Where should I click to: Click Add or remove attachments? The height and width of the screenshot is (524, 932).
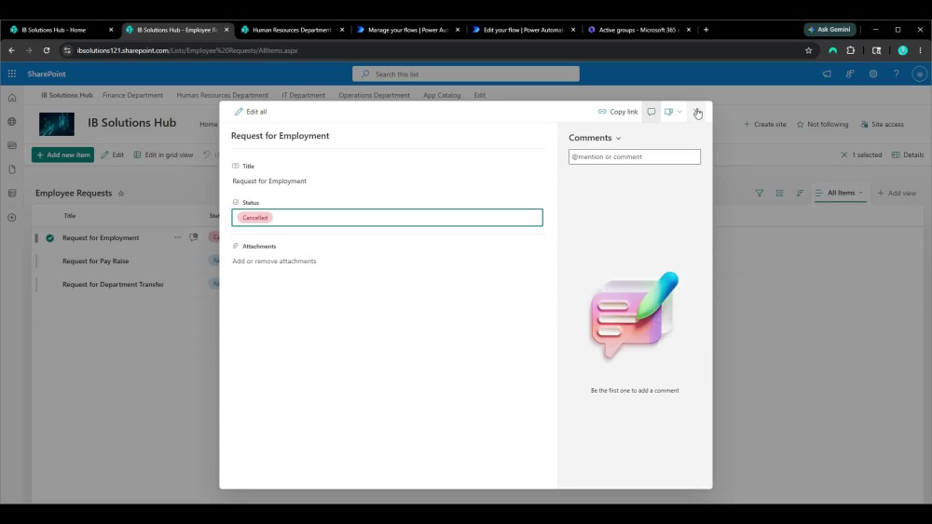[x=274, y=262]
